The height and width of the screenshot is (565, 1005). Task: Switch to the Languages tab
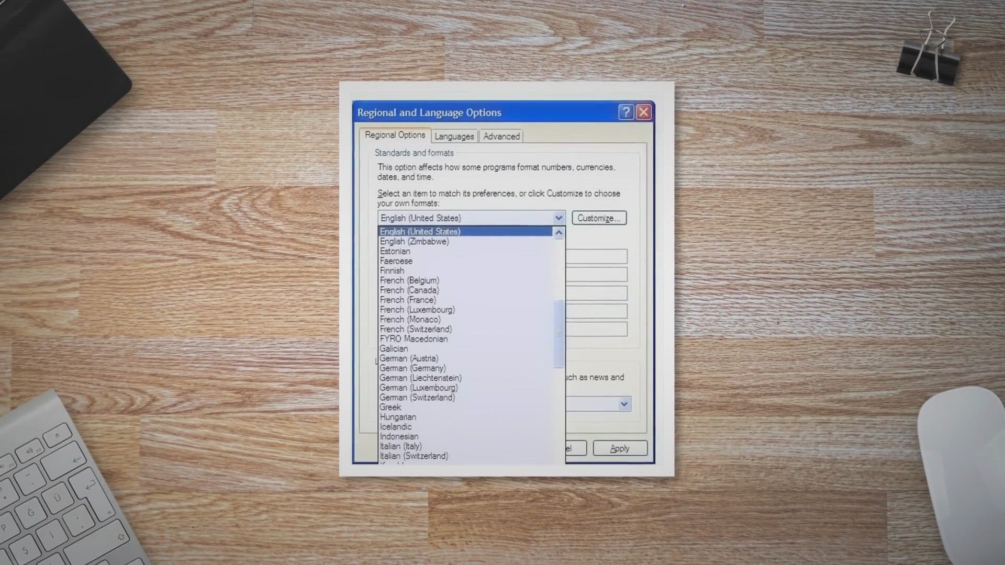click(x=454, y=136)
